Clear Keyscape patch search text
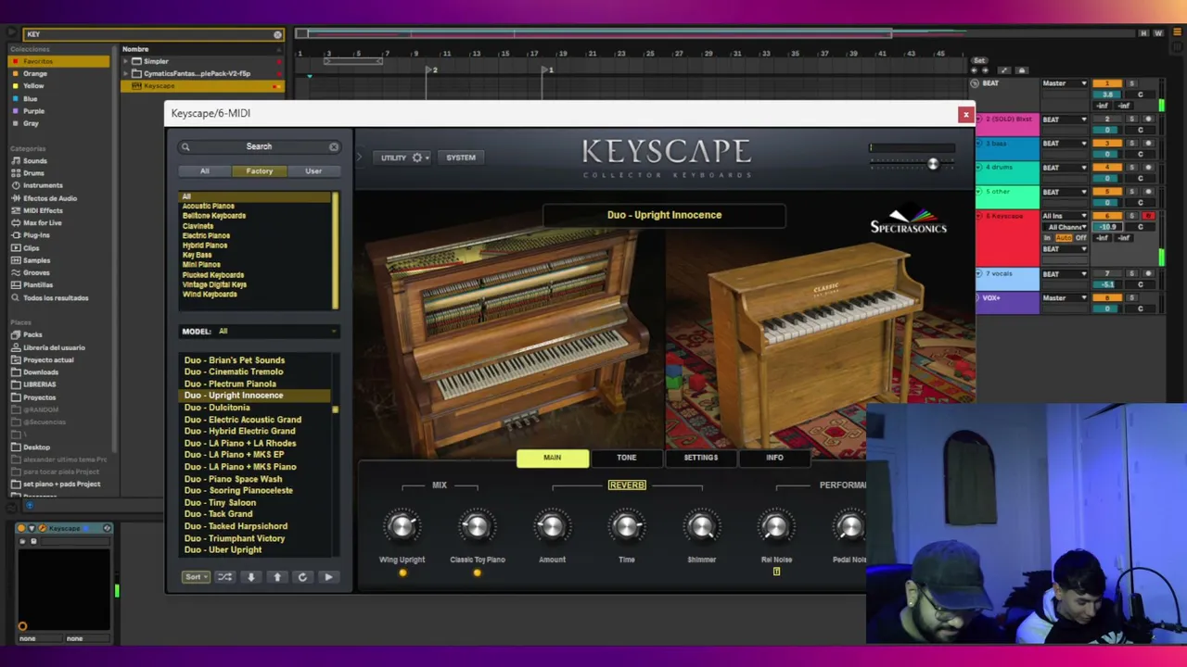Image resolution: width=1187 pixels, height=667 pixels. pyautogui.click(x=334, y=146)
